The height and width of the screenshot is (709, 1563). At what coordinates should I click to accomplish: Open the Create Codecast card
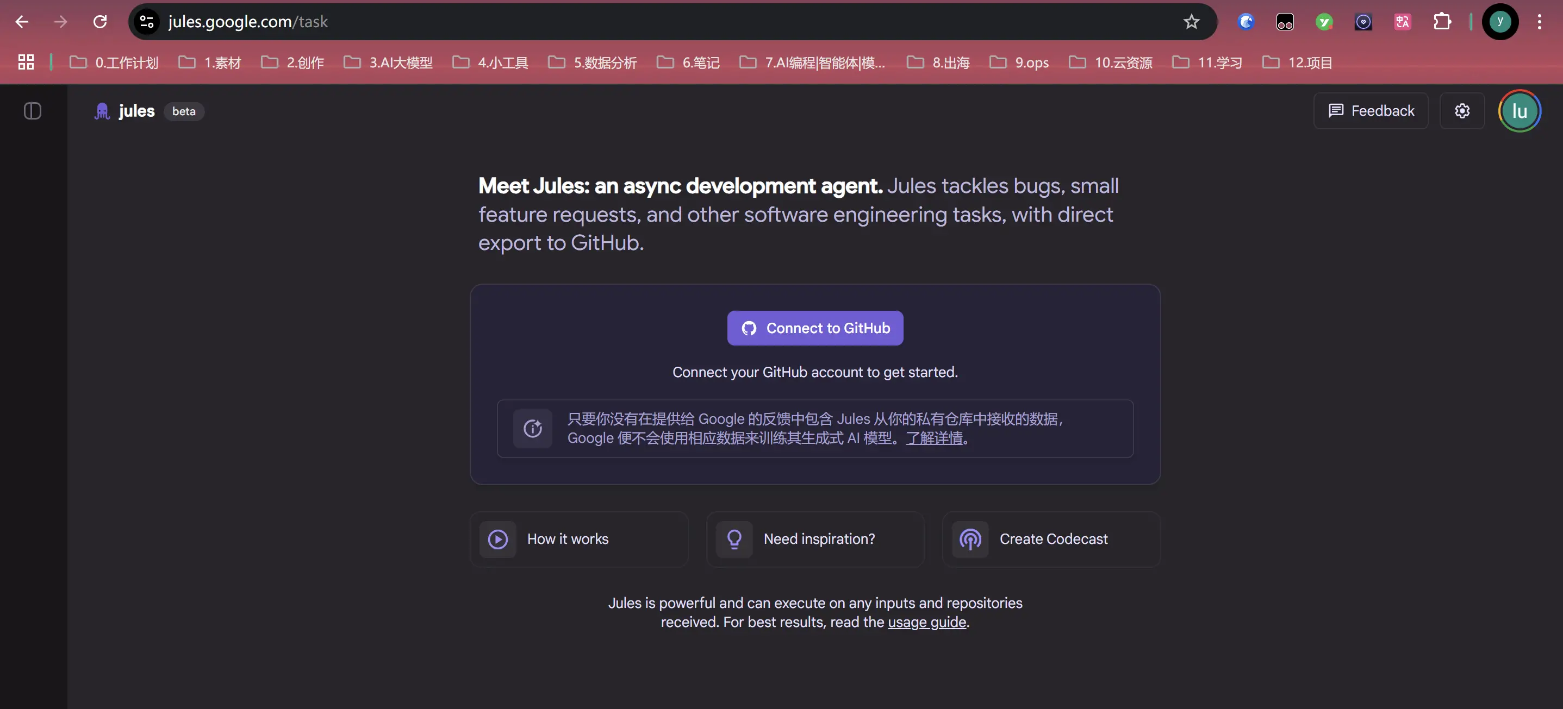tap(1051, 539)
